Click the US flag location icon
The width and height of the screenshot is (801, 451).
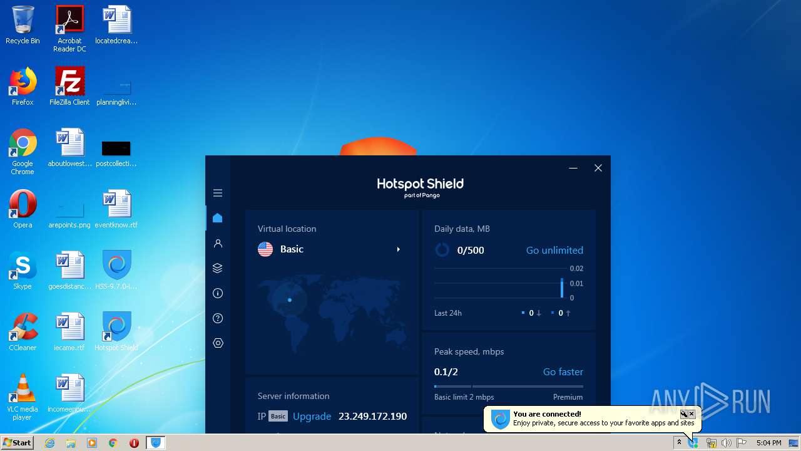(x=265, y=249)
